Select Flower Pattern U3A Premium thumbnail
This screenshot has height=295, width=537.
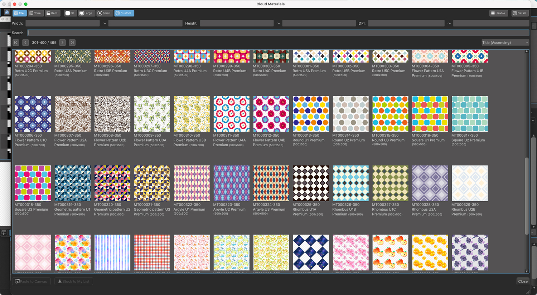tap(152, 114)
